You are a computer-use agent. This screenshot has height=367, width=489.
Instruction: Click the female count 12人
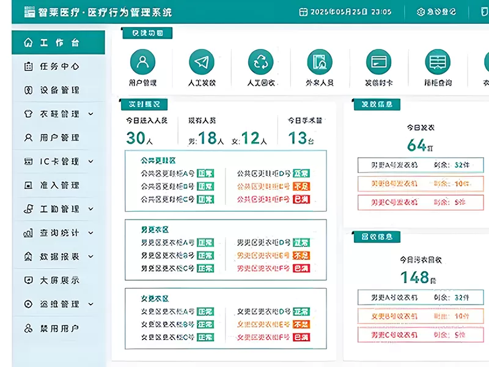pos(254,138)
